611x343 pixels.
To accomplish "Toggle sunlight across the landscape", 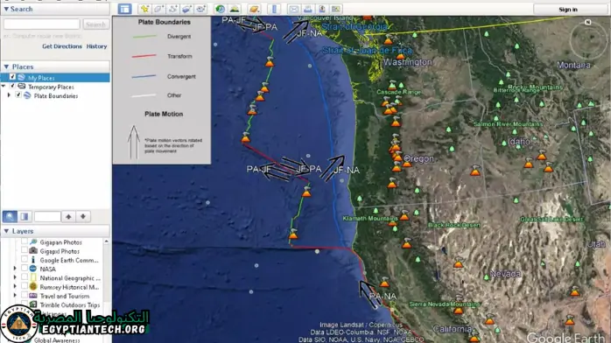I will point(235,9).
